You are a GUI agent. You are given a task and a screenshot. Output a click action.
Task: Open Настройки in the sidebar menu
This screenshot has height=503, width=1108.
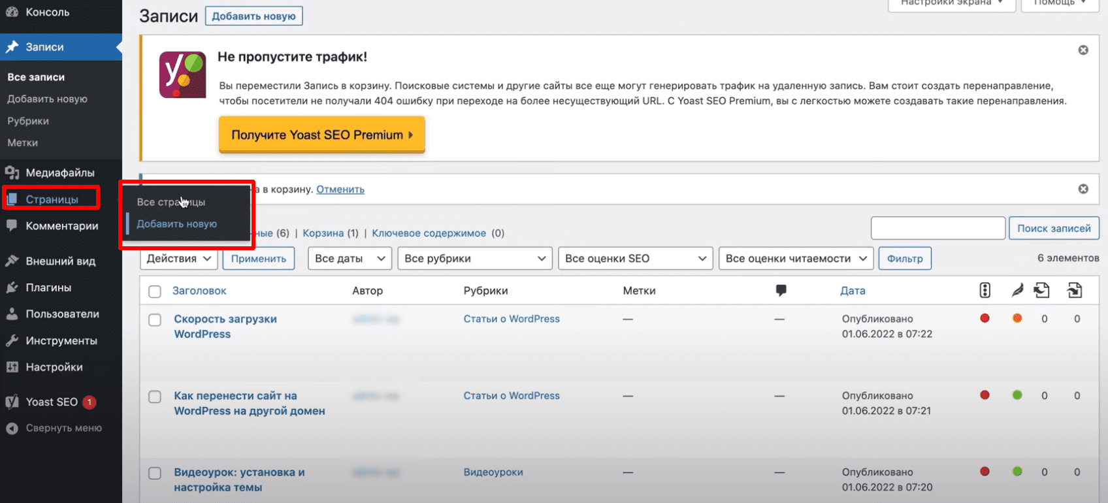54,367
